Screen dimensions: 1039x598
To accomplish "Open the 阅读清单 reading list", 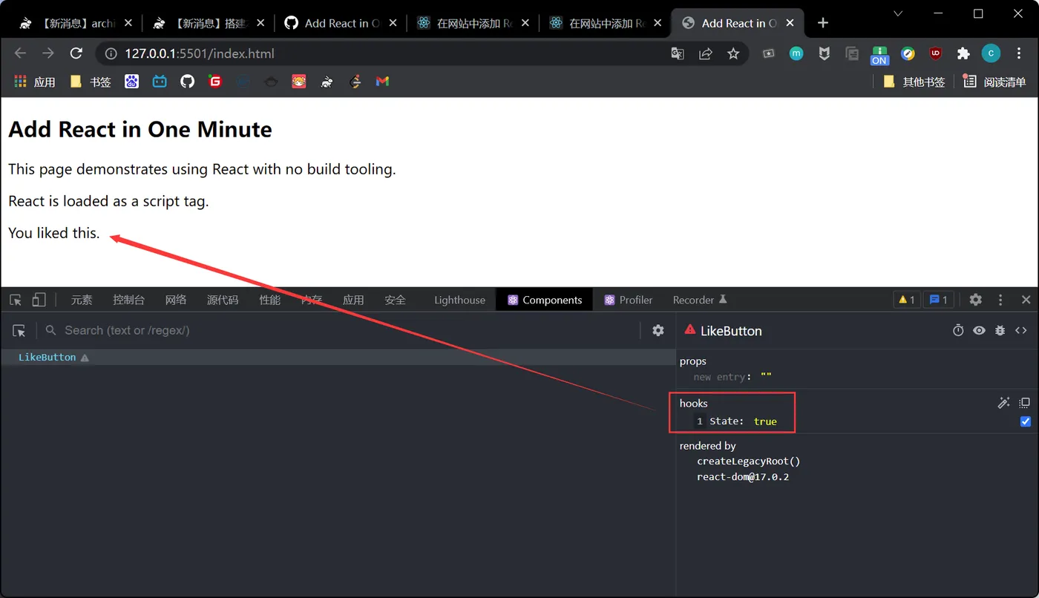I will pyautogui.click(x=994, y=82).
